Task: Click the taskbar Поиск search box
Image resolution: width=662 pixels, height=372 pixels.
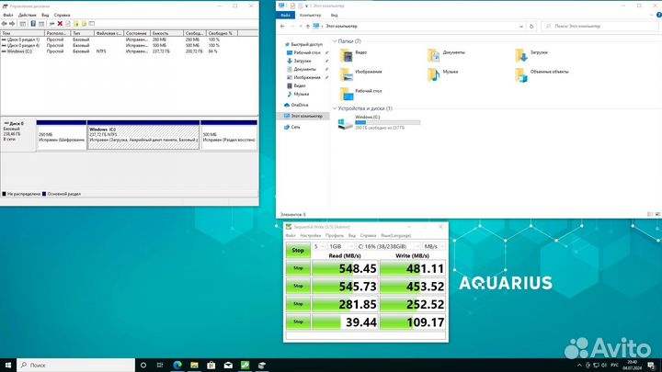Action: (76, 365)
